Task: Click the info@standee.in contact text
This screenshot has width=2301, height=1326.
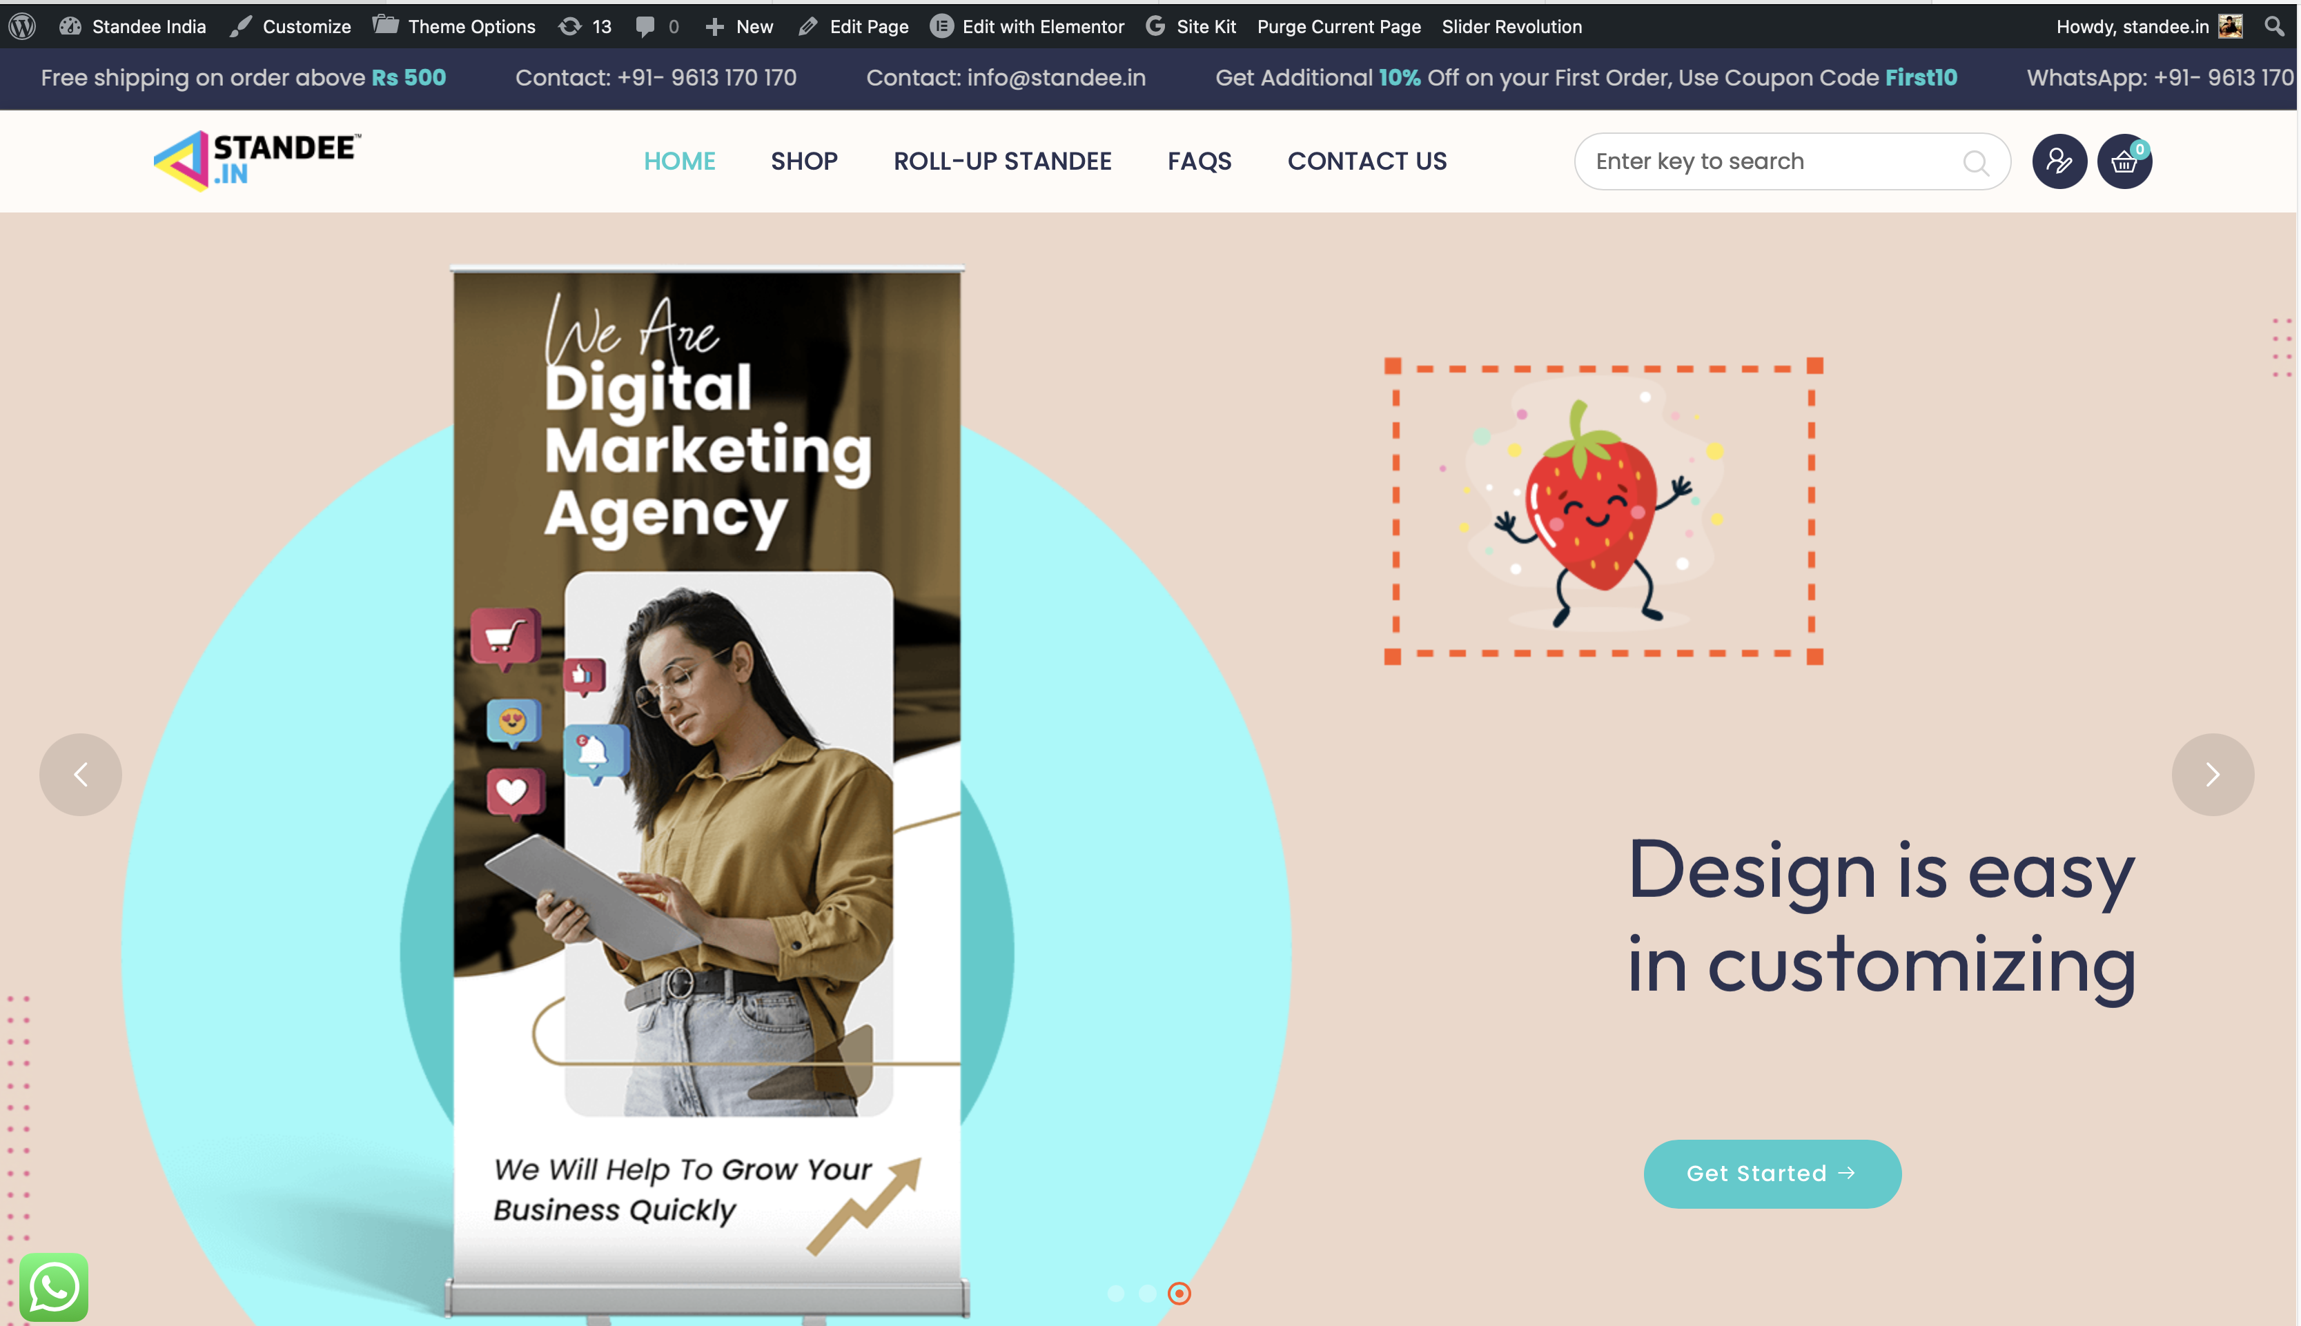Action: [x=1057, y=77]
